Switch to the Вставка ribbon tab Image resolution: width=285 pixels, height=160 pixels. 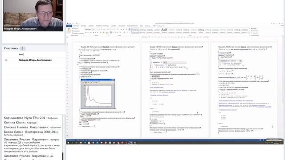84,26
